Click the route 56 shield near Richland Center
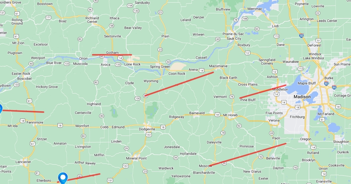The image size is (351, 184). [x=90, y=9]
